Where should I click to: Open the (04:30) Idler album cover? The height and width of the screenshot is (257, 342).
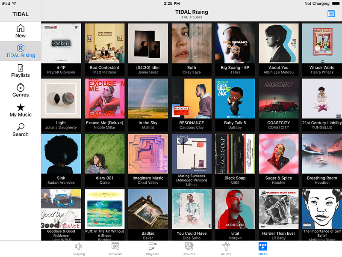click(x=148, y=43)
